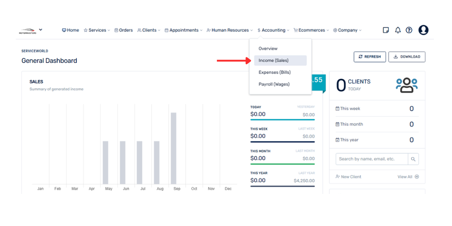Click the September sales bar
The height and width of the screenshot is (226, 452).
pos(174,148)
